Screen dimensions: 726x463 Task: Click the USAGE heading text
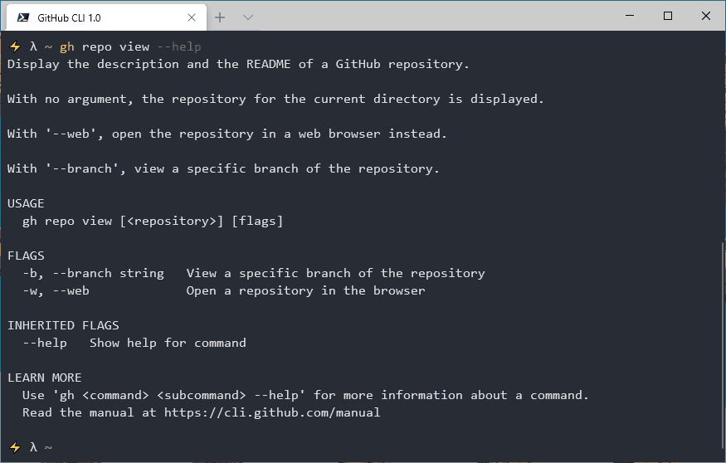click(26, 204)
